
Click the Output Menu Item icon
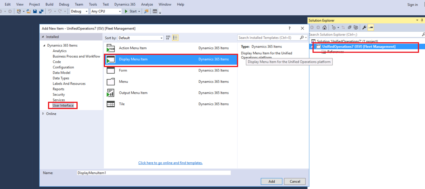click(110, 93)
